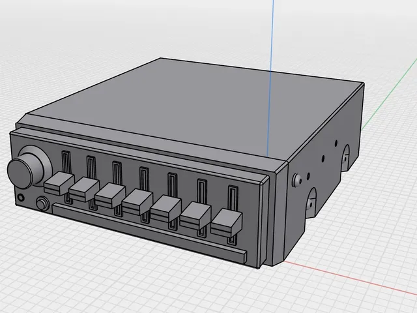This screenshot has height=313, width=417.
Task: Select the top of the rightmost slider slot
Action: coord(233,196)
